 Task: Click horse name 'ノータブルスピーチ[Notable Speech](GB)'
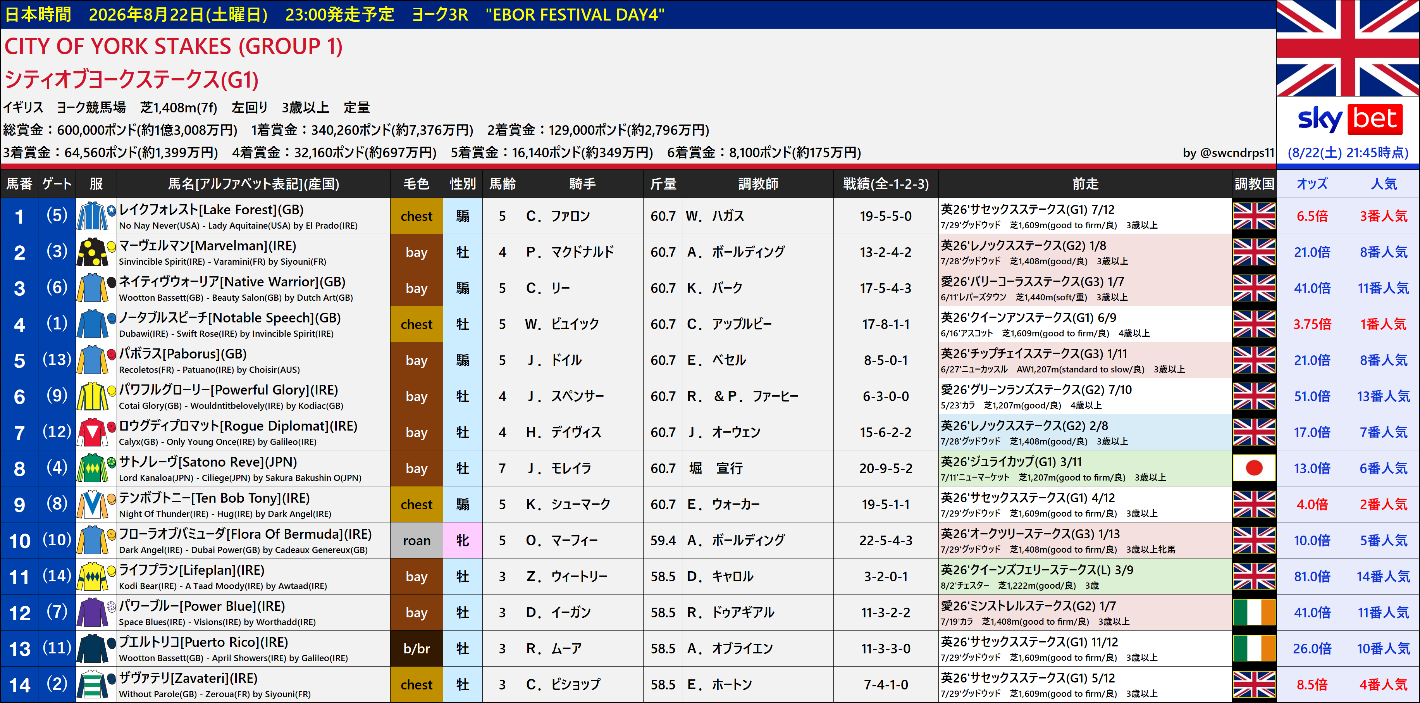pyautogui.click(x=230, y=318)
